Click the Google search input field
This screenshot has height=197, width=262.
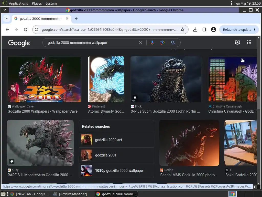[x=93, y=43]
